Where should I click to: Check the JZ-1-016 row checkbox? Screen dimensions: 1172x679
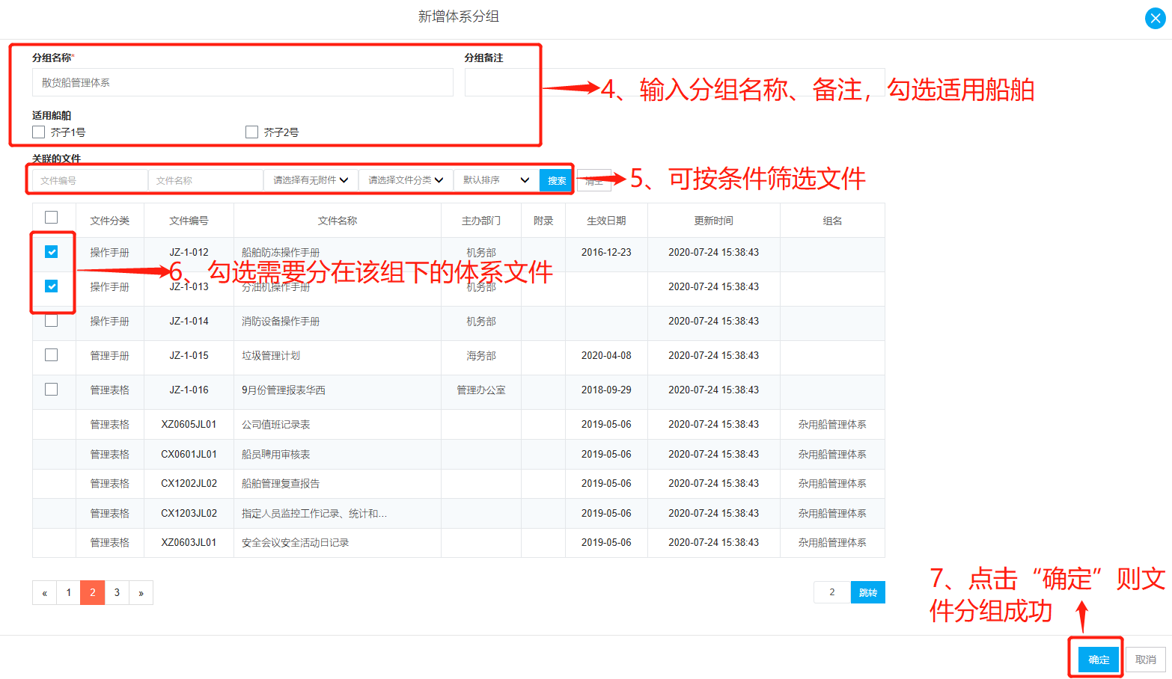point(51,390)
